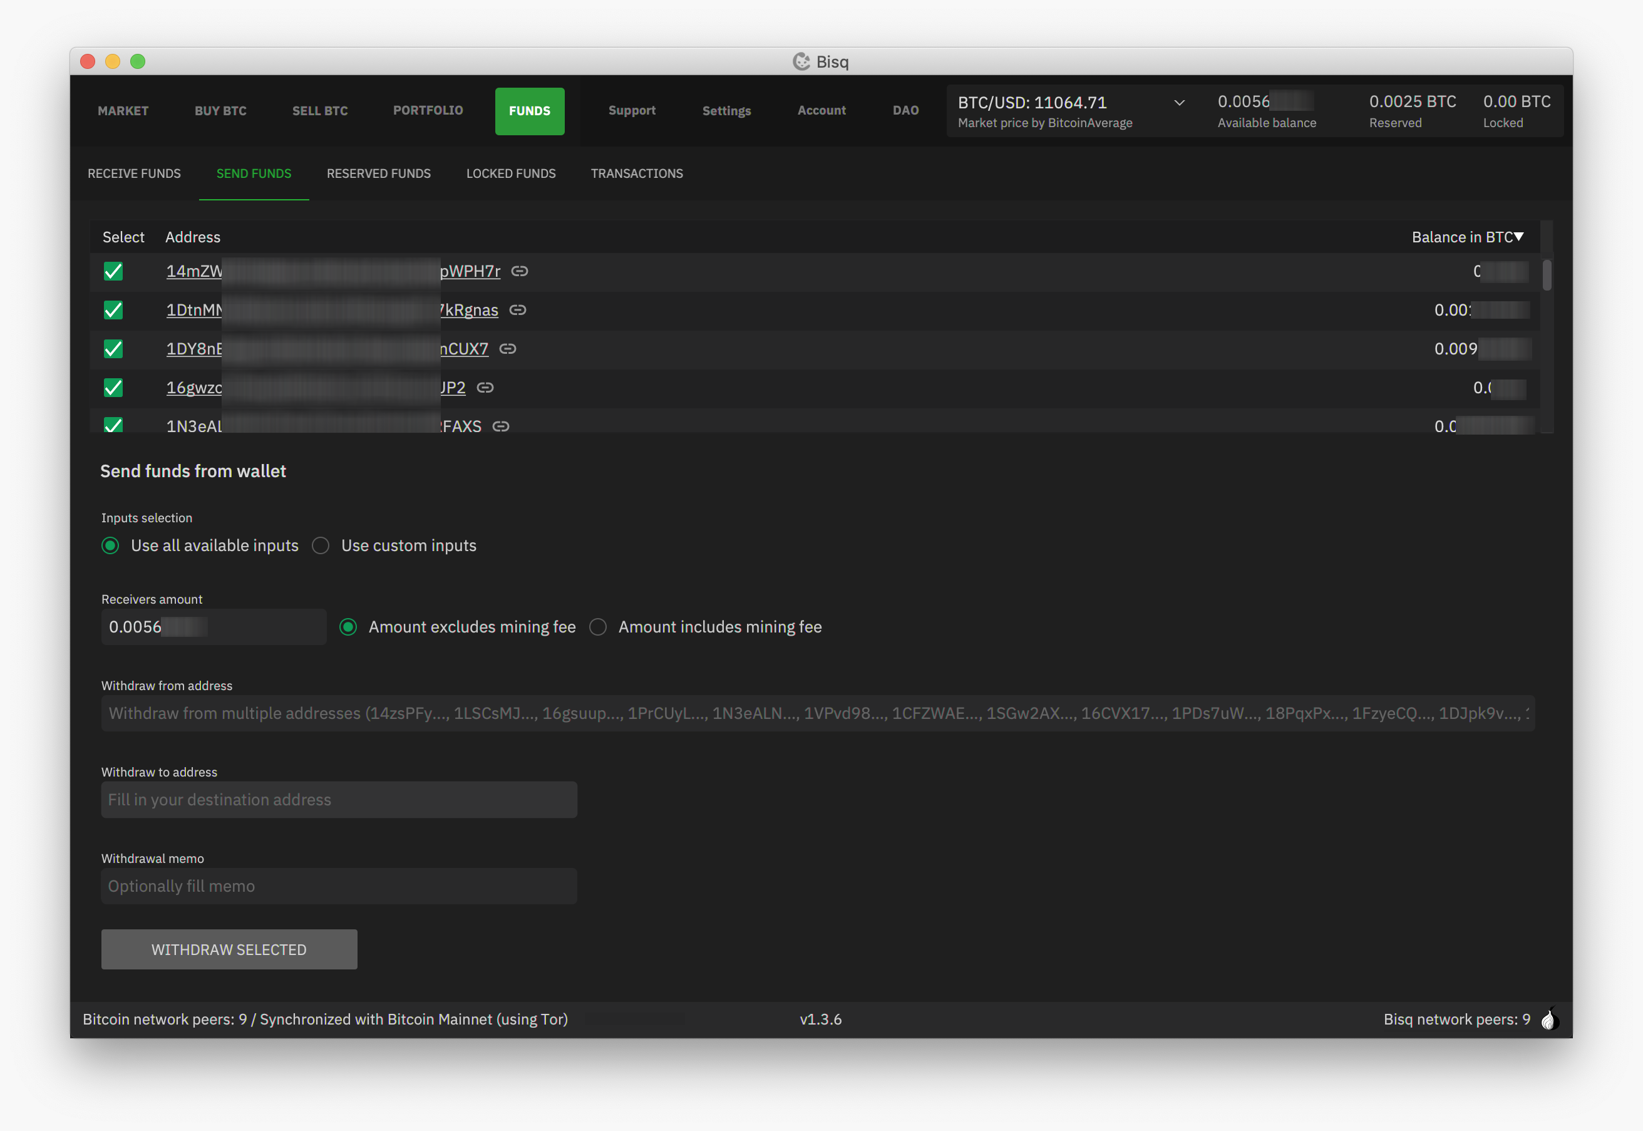
Task: Click the Withdraw from address field
Action: point(818,714)
